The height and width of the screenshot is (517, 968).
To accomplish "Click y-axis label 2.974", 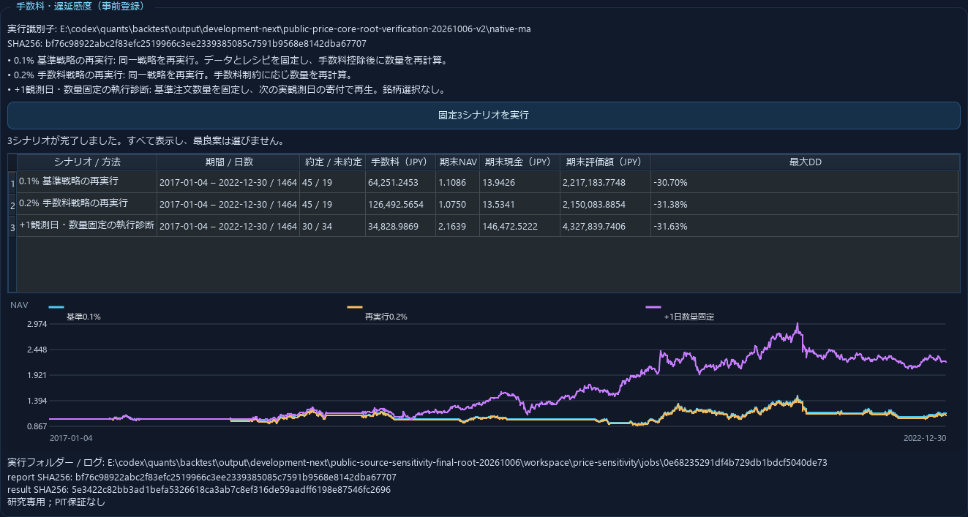I will point(37,324).
